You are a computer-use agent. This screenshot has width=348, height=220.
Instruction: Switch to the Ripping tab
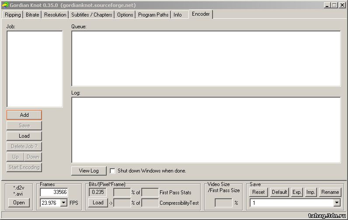(13, 15)
